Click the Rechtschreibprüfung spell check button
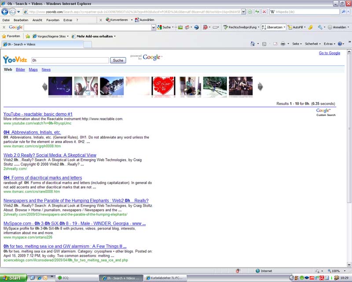352x282 pixels. (x=240, y=27)
